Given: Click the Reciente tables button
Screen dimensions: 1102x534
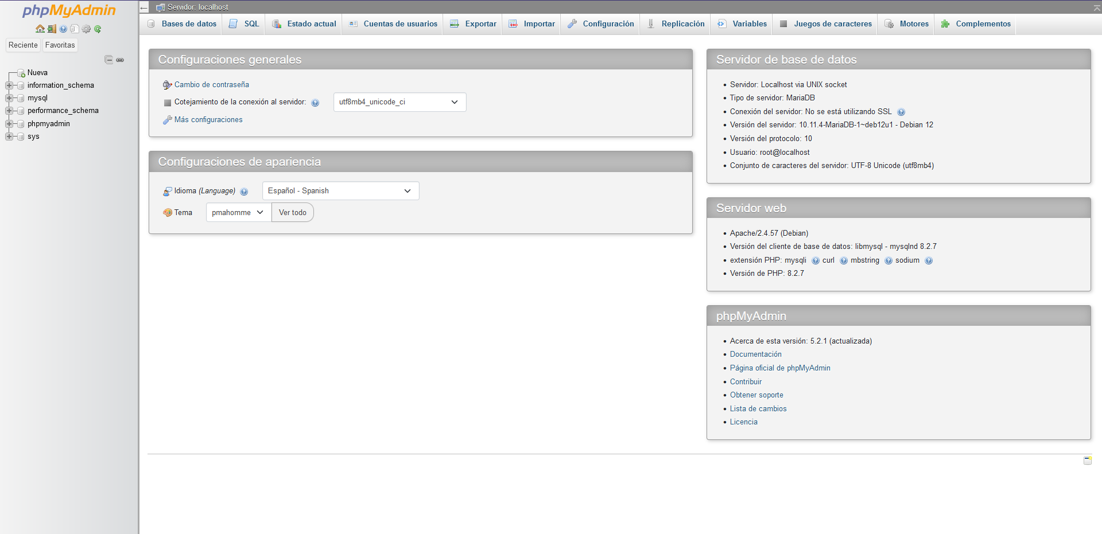Looking at the screenshot, I should tap(23, 45).
